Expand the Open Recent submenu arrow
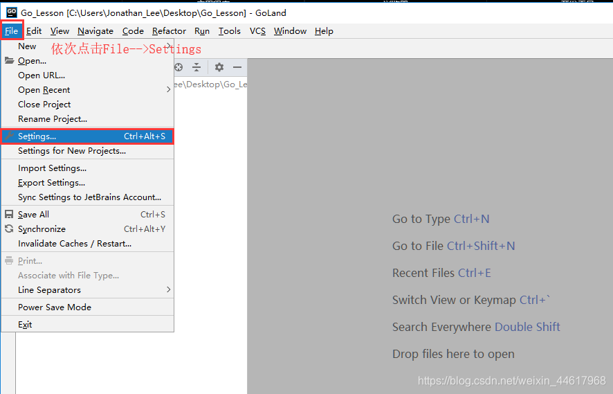The image size is (613, 394). pos(169,89)
